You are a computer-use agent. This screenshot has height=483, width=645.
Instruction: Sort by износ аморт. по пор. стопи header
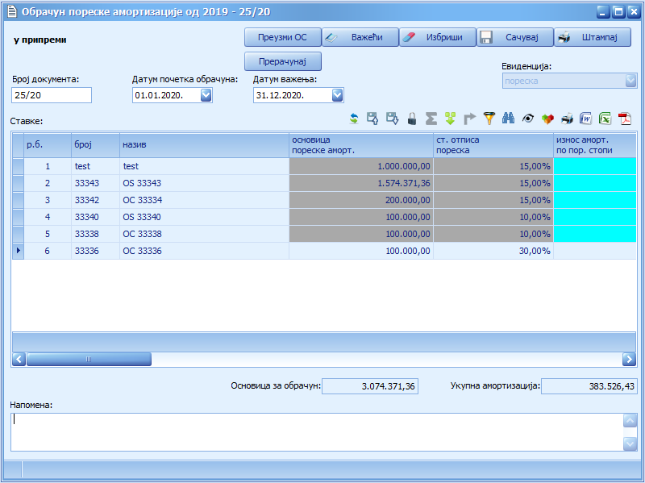pos(595,145)
